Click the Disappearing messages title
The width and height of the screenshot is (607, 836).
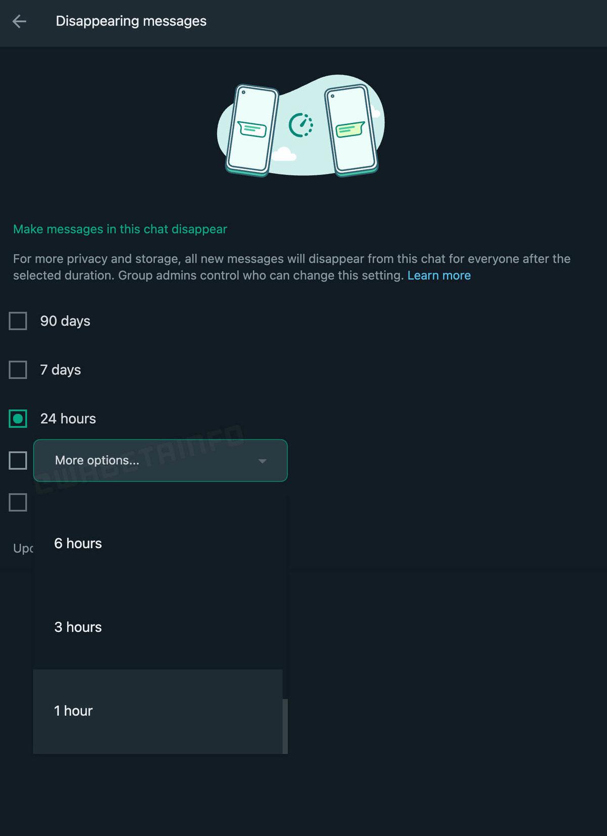(131, 21)
